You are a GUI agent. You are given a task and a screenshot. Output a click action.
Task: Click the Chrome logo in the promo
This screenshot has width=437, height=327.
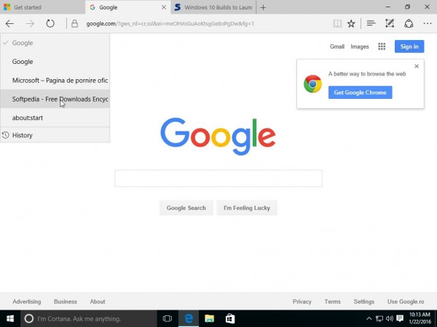pyautogui.click(x=312, y=84)
